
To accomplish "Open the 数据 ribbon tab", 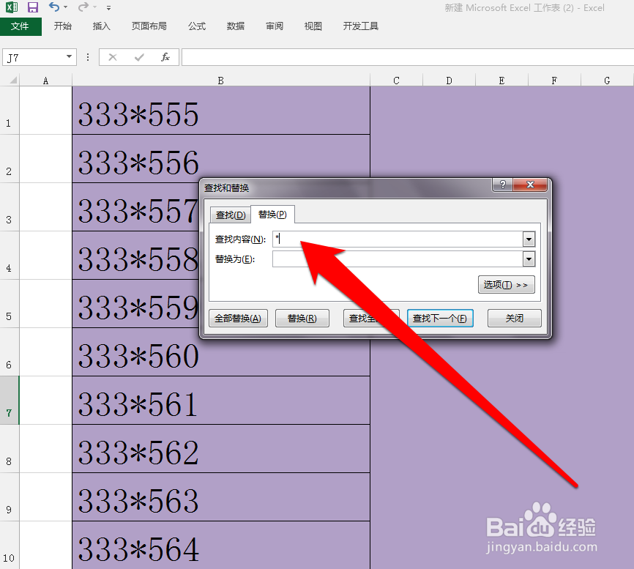I will pos(236,26).
